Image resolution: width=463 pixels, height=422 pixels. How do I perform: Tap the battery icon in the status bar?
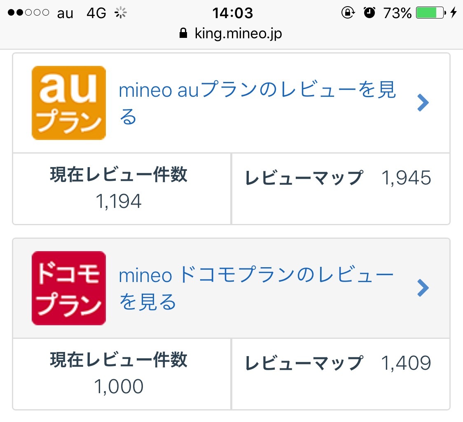pos(430,13)
